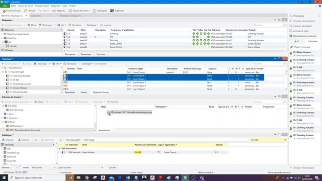
Task: Open the Catalogues toolbar item
Action: 100,11
